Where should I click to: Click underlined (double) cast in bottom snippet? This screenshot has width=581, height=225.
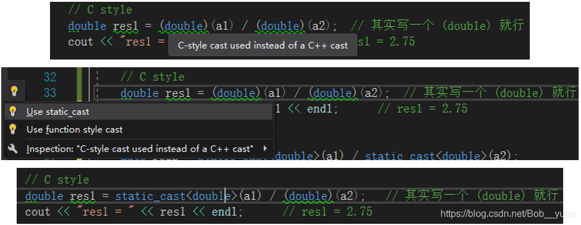(308, 196)
